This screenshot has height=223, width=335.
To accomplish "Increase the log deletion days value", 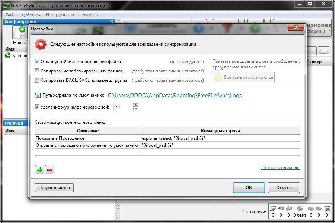I will tap(135, 105).
